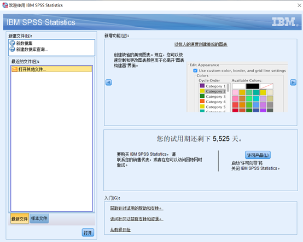Click the no-color swatch with diagonal line
Screen dimensions: 303x242
[x=266, y=86]
